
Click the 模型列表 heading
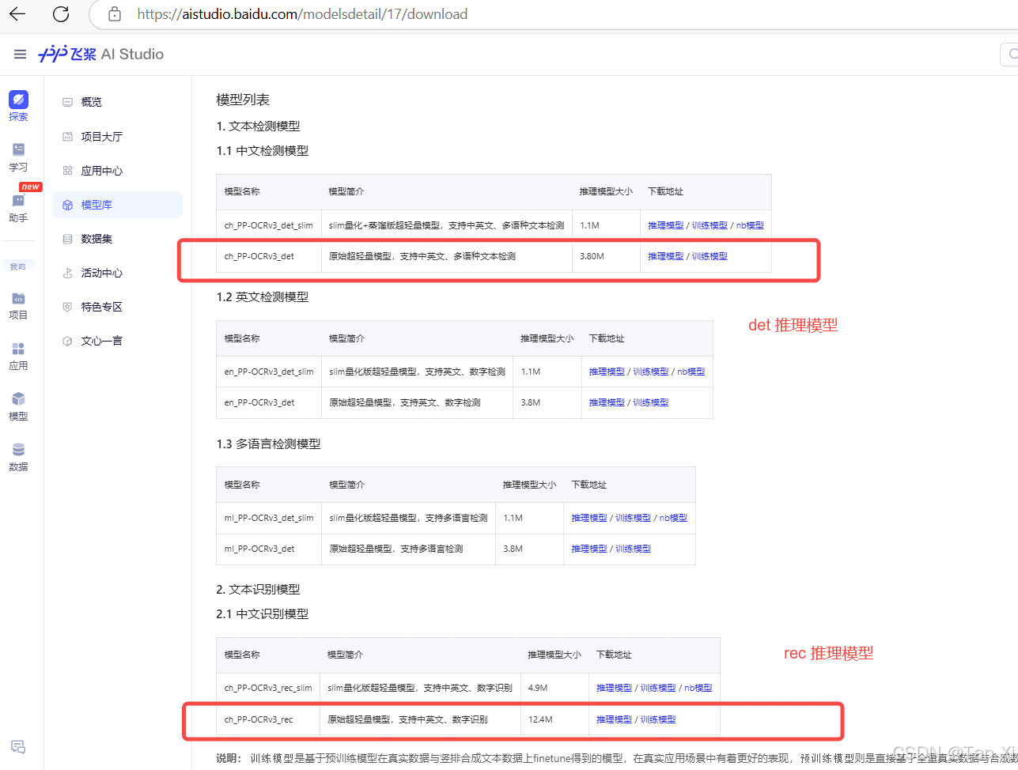243,100
